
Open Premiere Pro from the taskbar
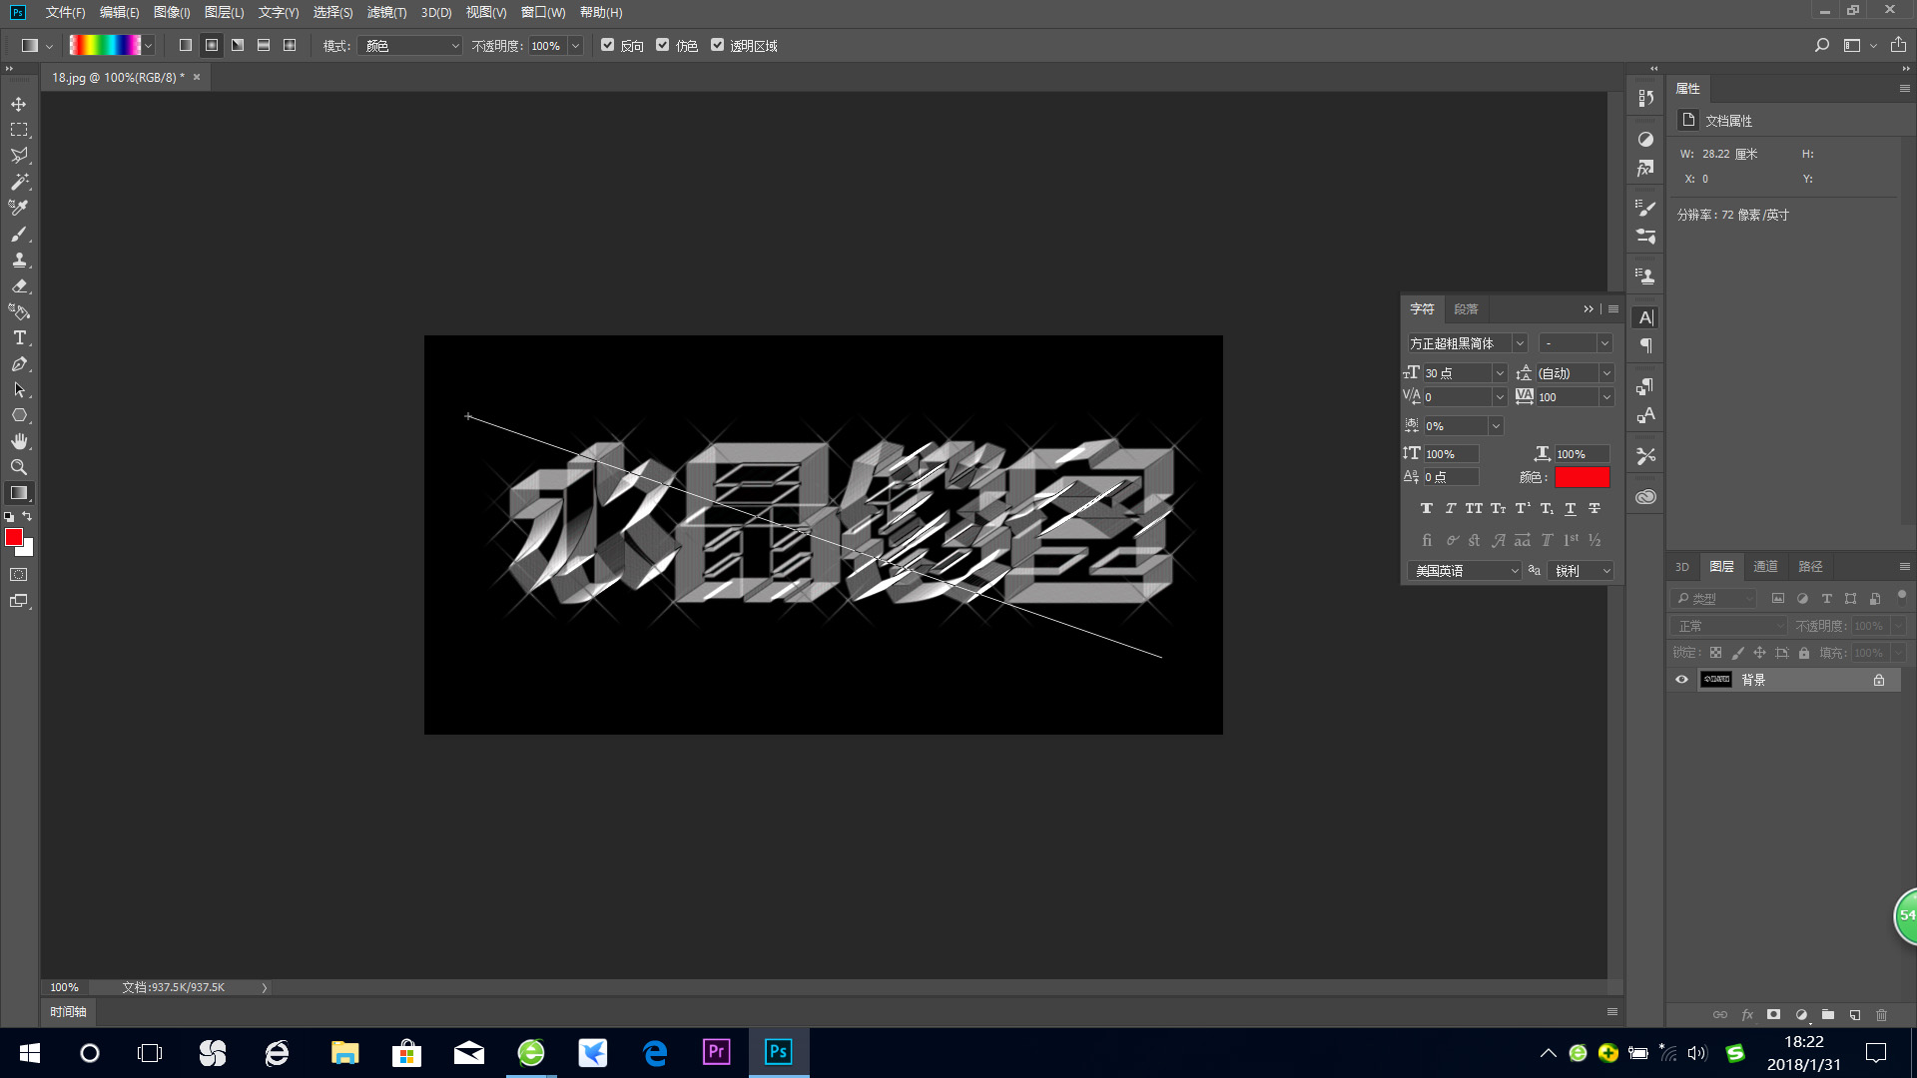[x=716, y=1052]
